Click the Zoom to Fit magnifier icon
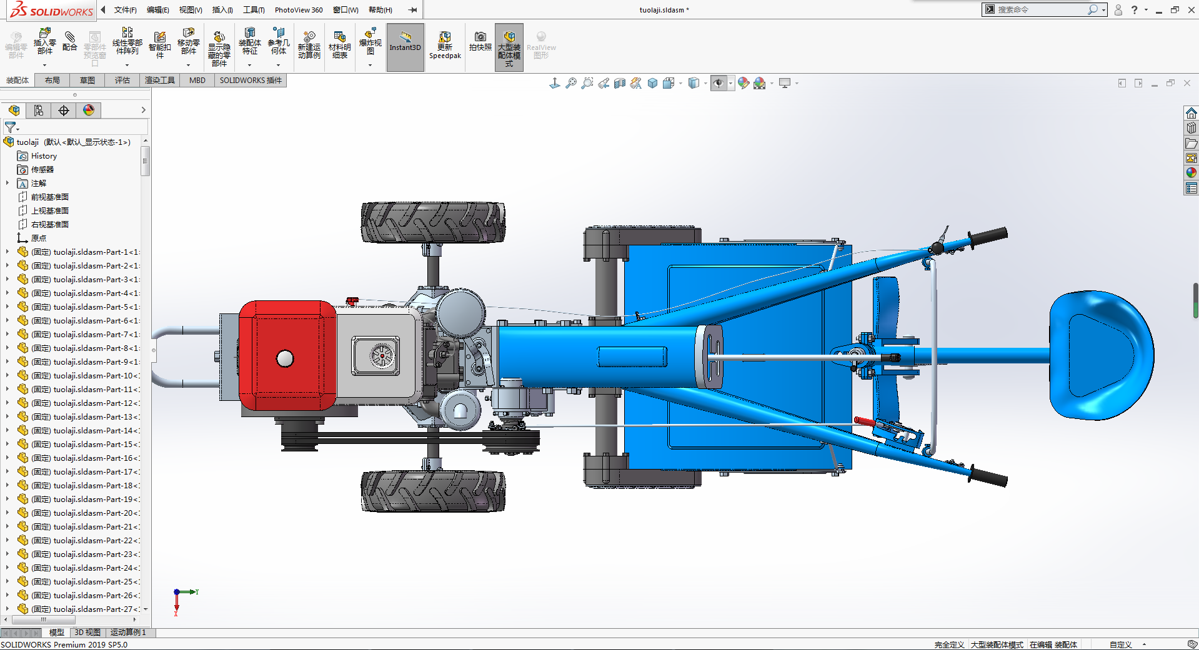 570,83
